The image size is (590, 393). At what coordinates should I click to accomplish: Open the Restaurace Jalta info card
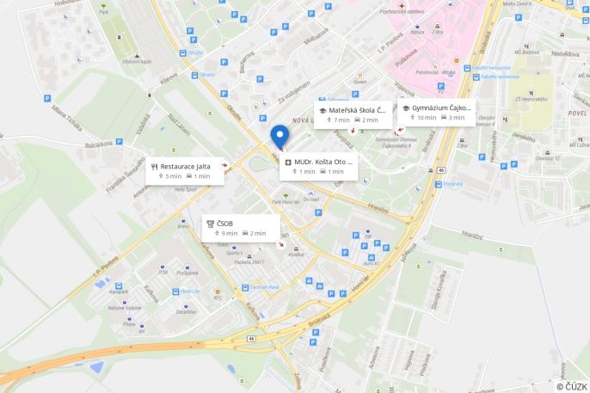(185, 171)
